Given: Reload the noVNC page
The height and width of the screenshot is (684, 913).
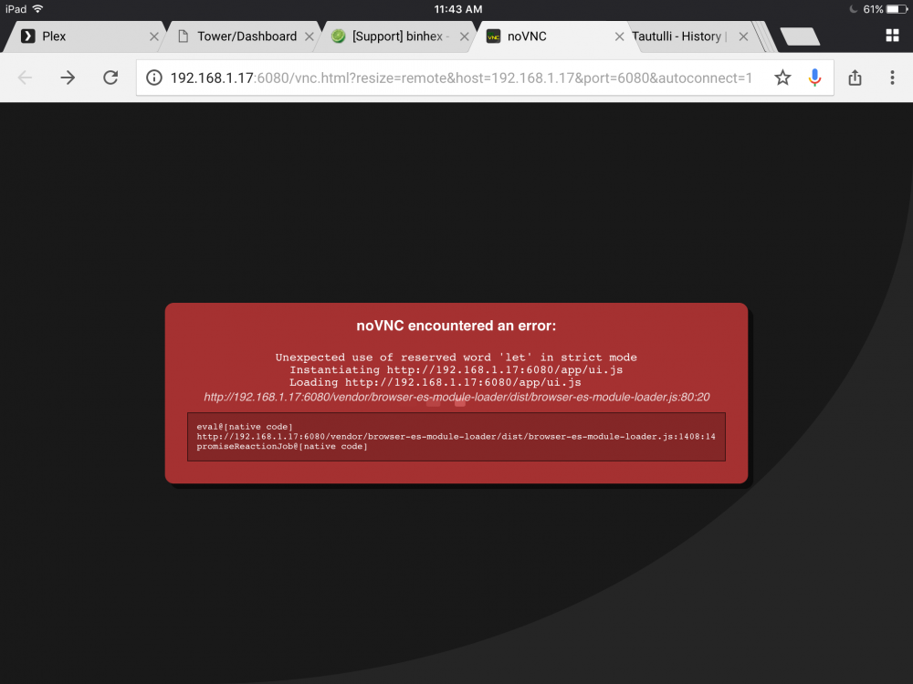Looking at the screenshot, I should coord(110,78).
